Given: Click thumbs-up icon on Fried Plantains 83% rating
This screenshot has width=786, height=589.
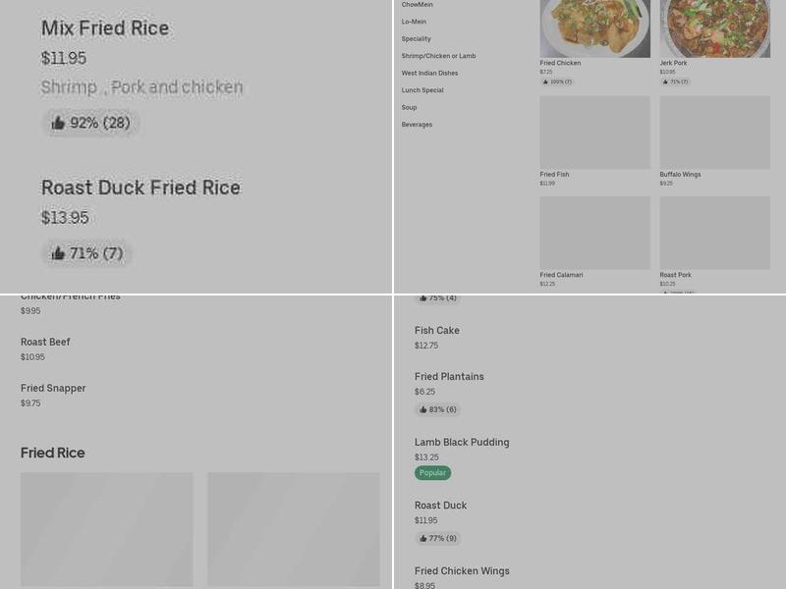Looking at the screenshot, I should click(x=423, y=409).
